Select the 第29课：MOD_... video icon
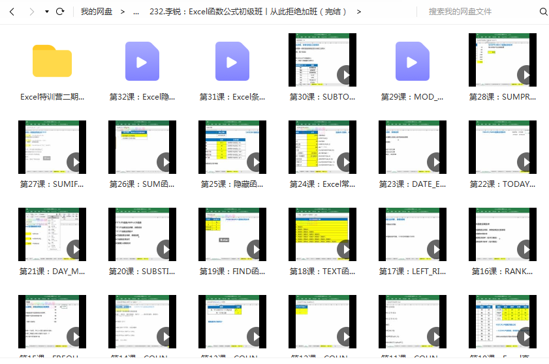Screen dimensions: 549x364 click(413, 61)
